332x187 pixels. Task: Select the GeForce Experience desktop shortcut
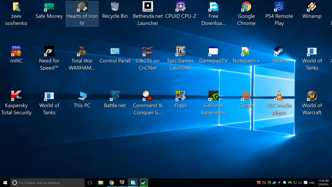pos(213,103)
